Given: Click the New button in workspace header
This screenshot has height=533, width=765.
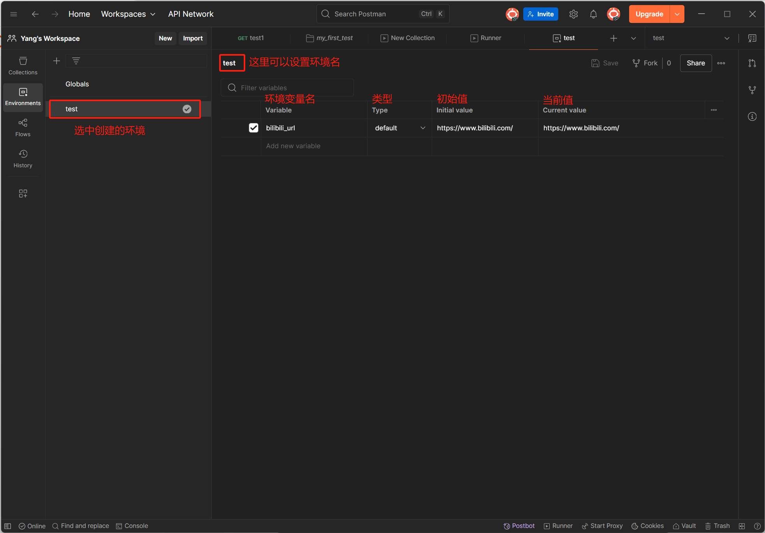Looking at the screenshot, I should [x=165, y=38].
